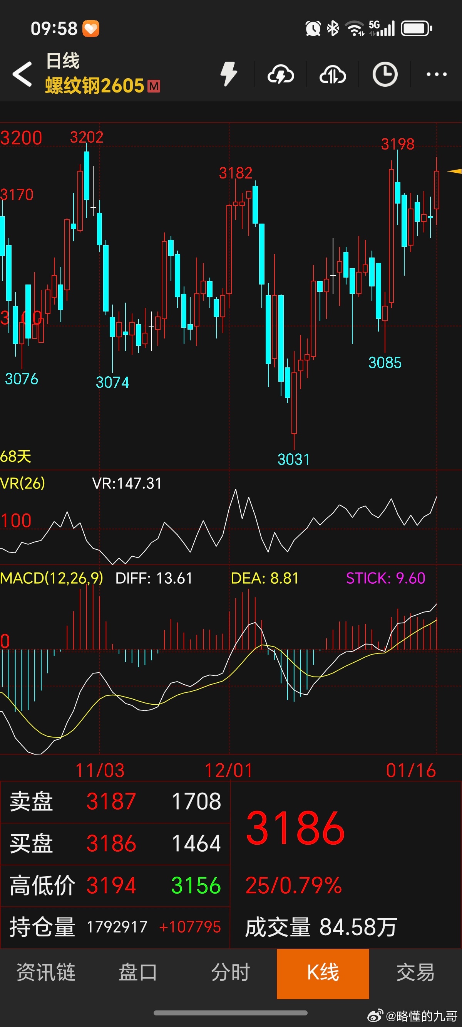Tap the 68天 range label

(x=15, y=456)
